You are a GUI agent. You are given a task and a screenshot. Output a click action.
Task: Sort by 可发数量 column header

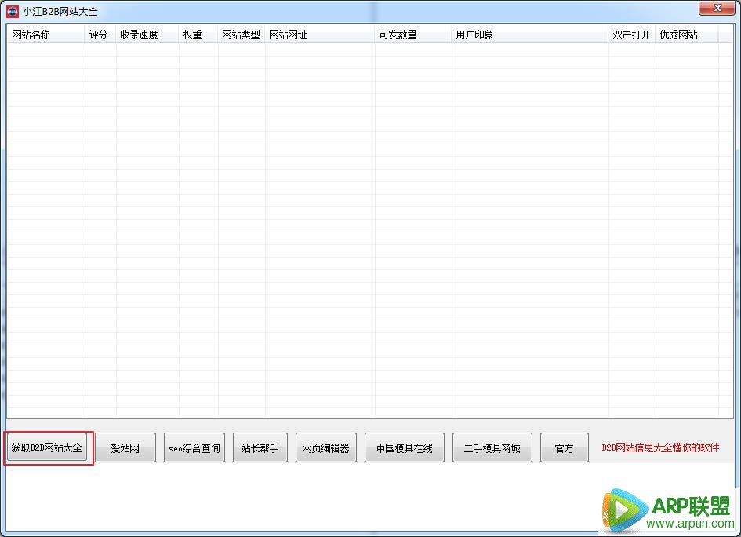pyautogui.click(x=412, y=35)
